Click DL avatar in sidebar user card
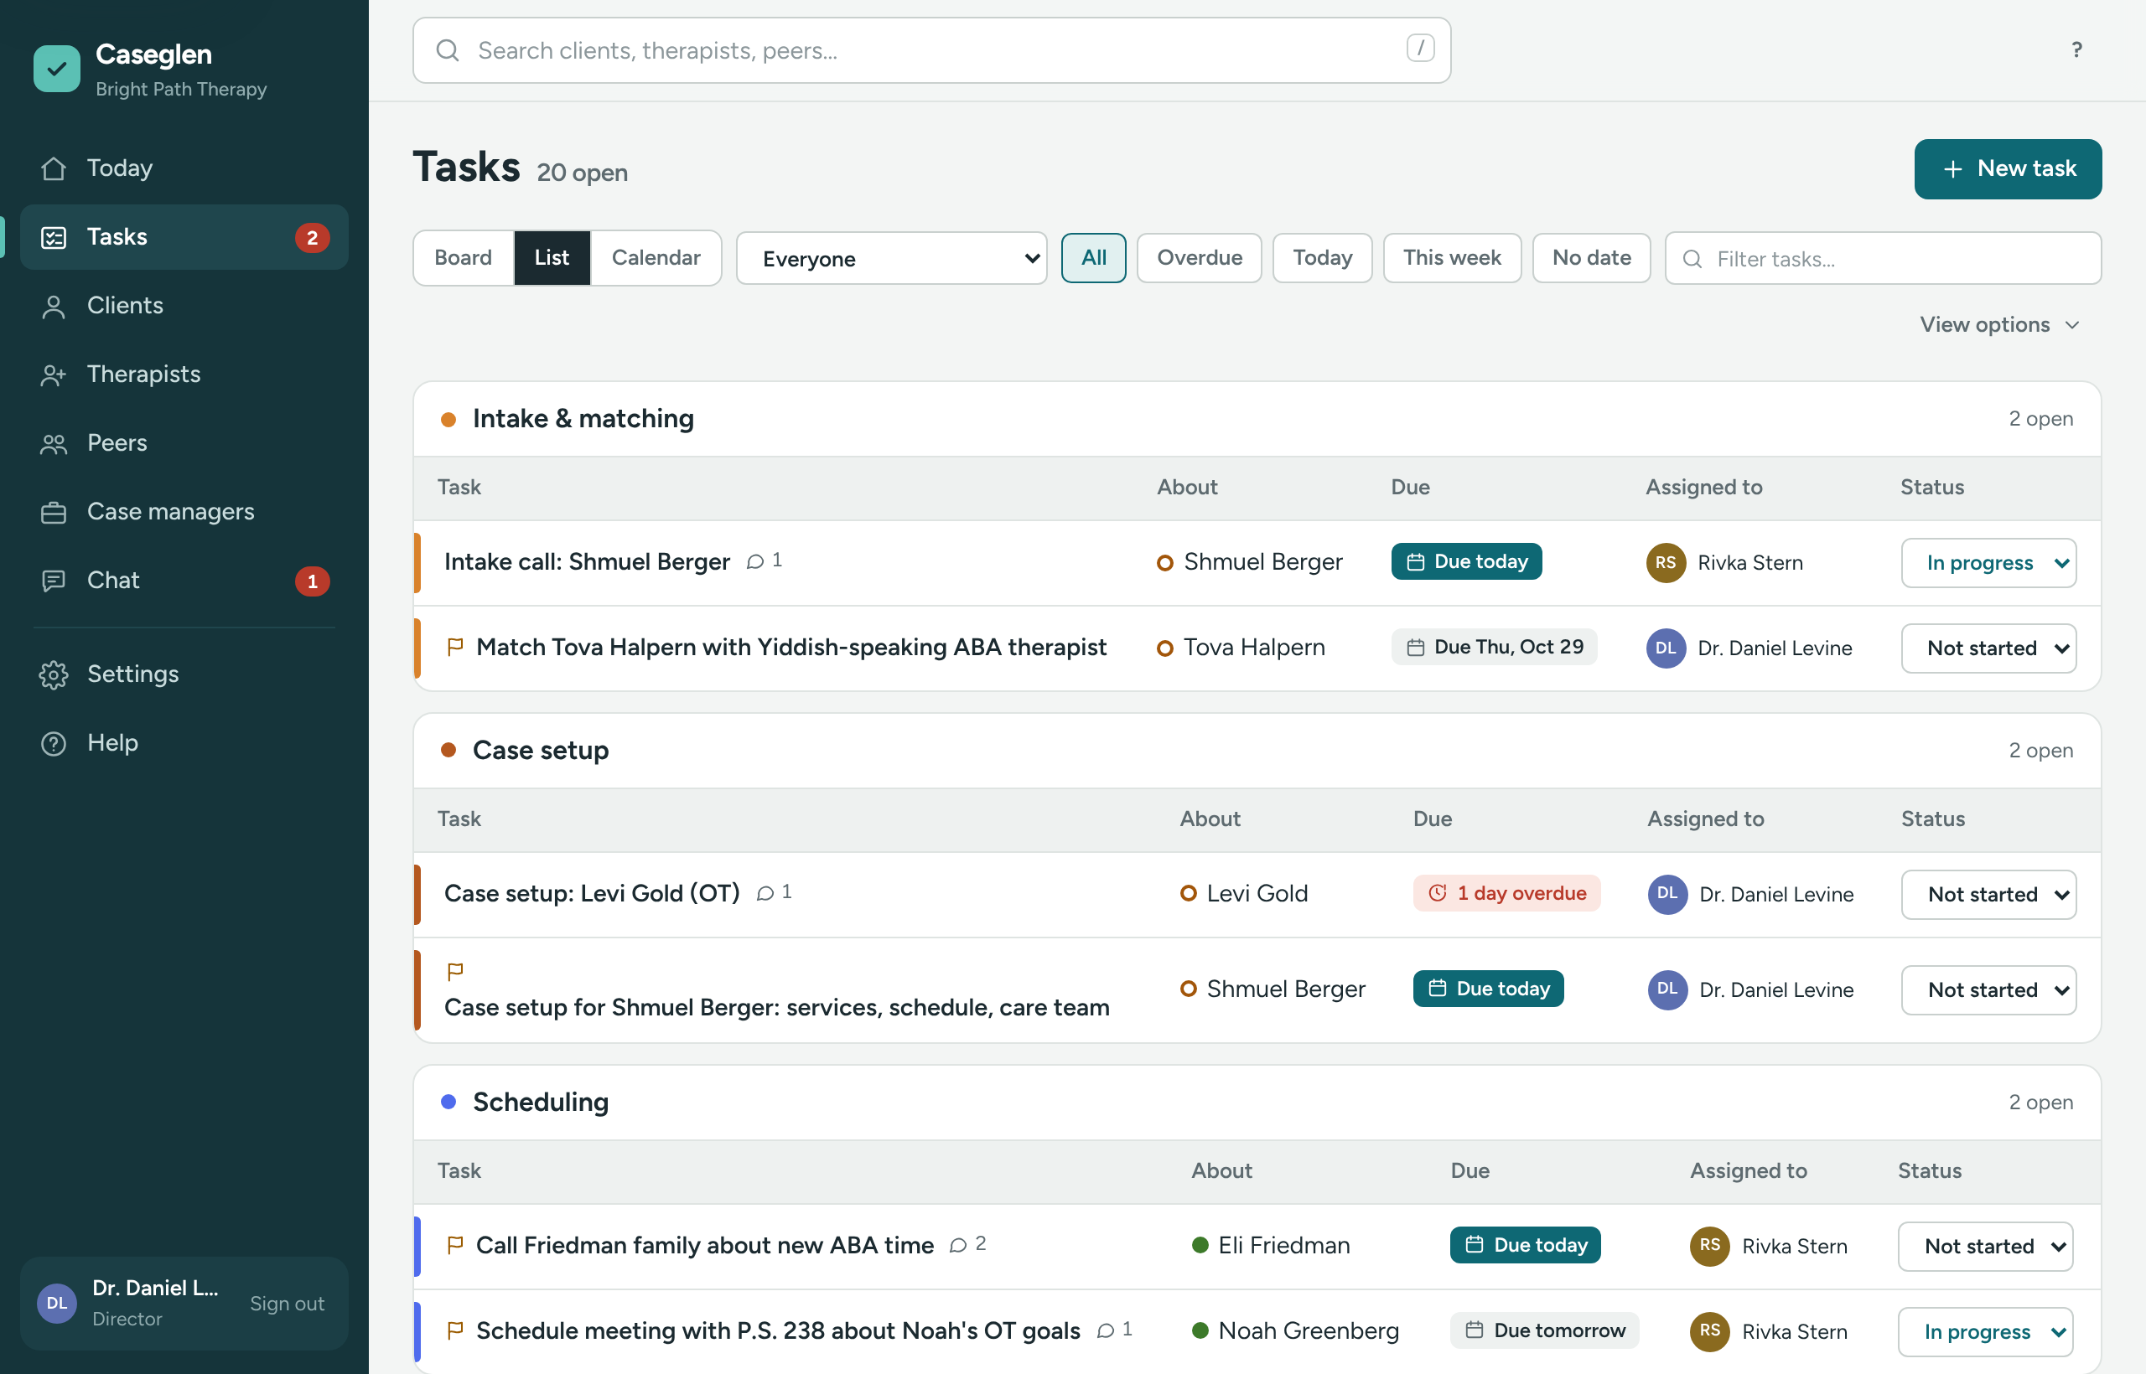Screen dimensions: 2146x1374 (x=57, y=1304)
